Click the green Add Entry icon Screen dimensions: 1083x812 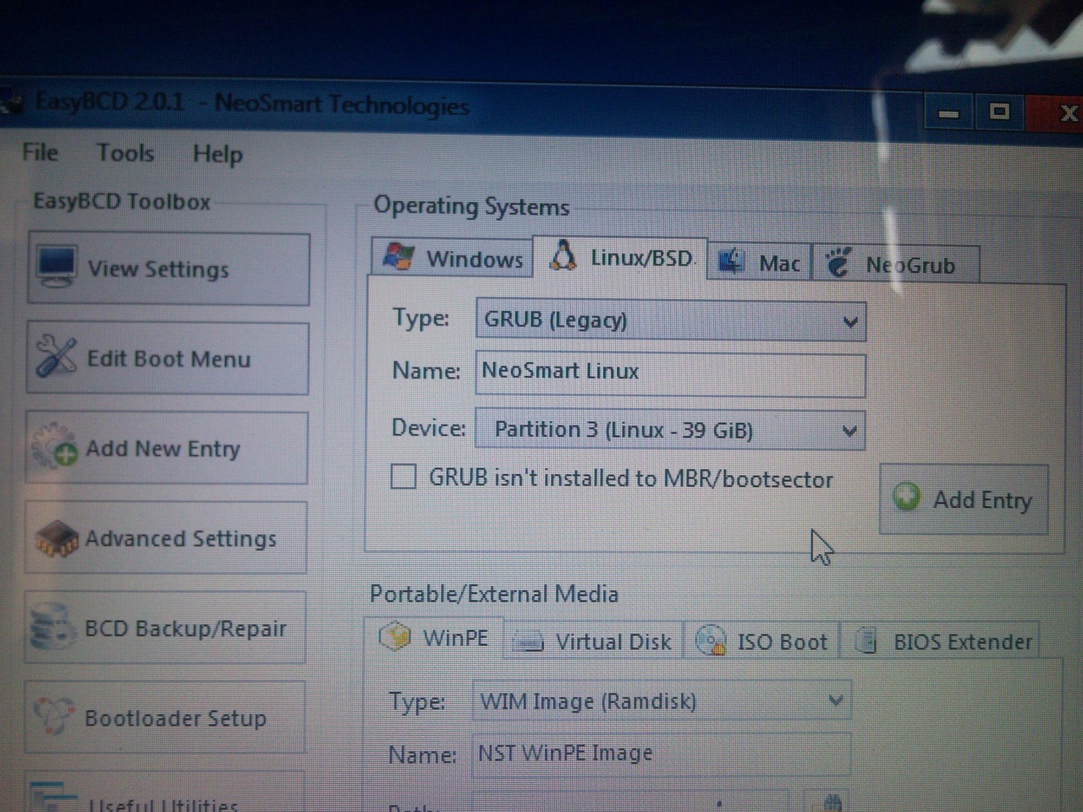coord(906,497)
